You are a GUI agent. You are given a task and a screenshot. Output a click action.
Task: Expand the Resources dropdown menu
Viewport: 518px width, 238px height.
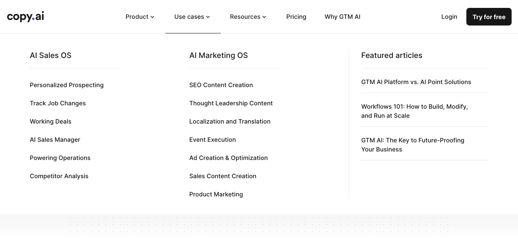248,17
